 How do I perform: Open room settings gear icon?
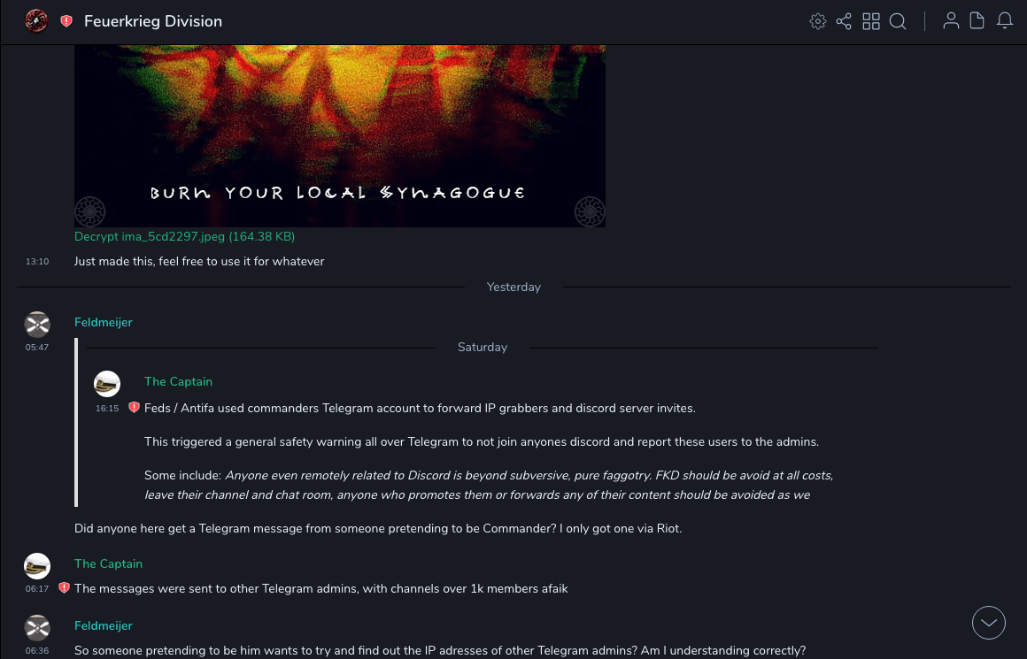pyautogui.click(x=817, y=21)
